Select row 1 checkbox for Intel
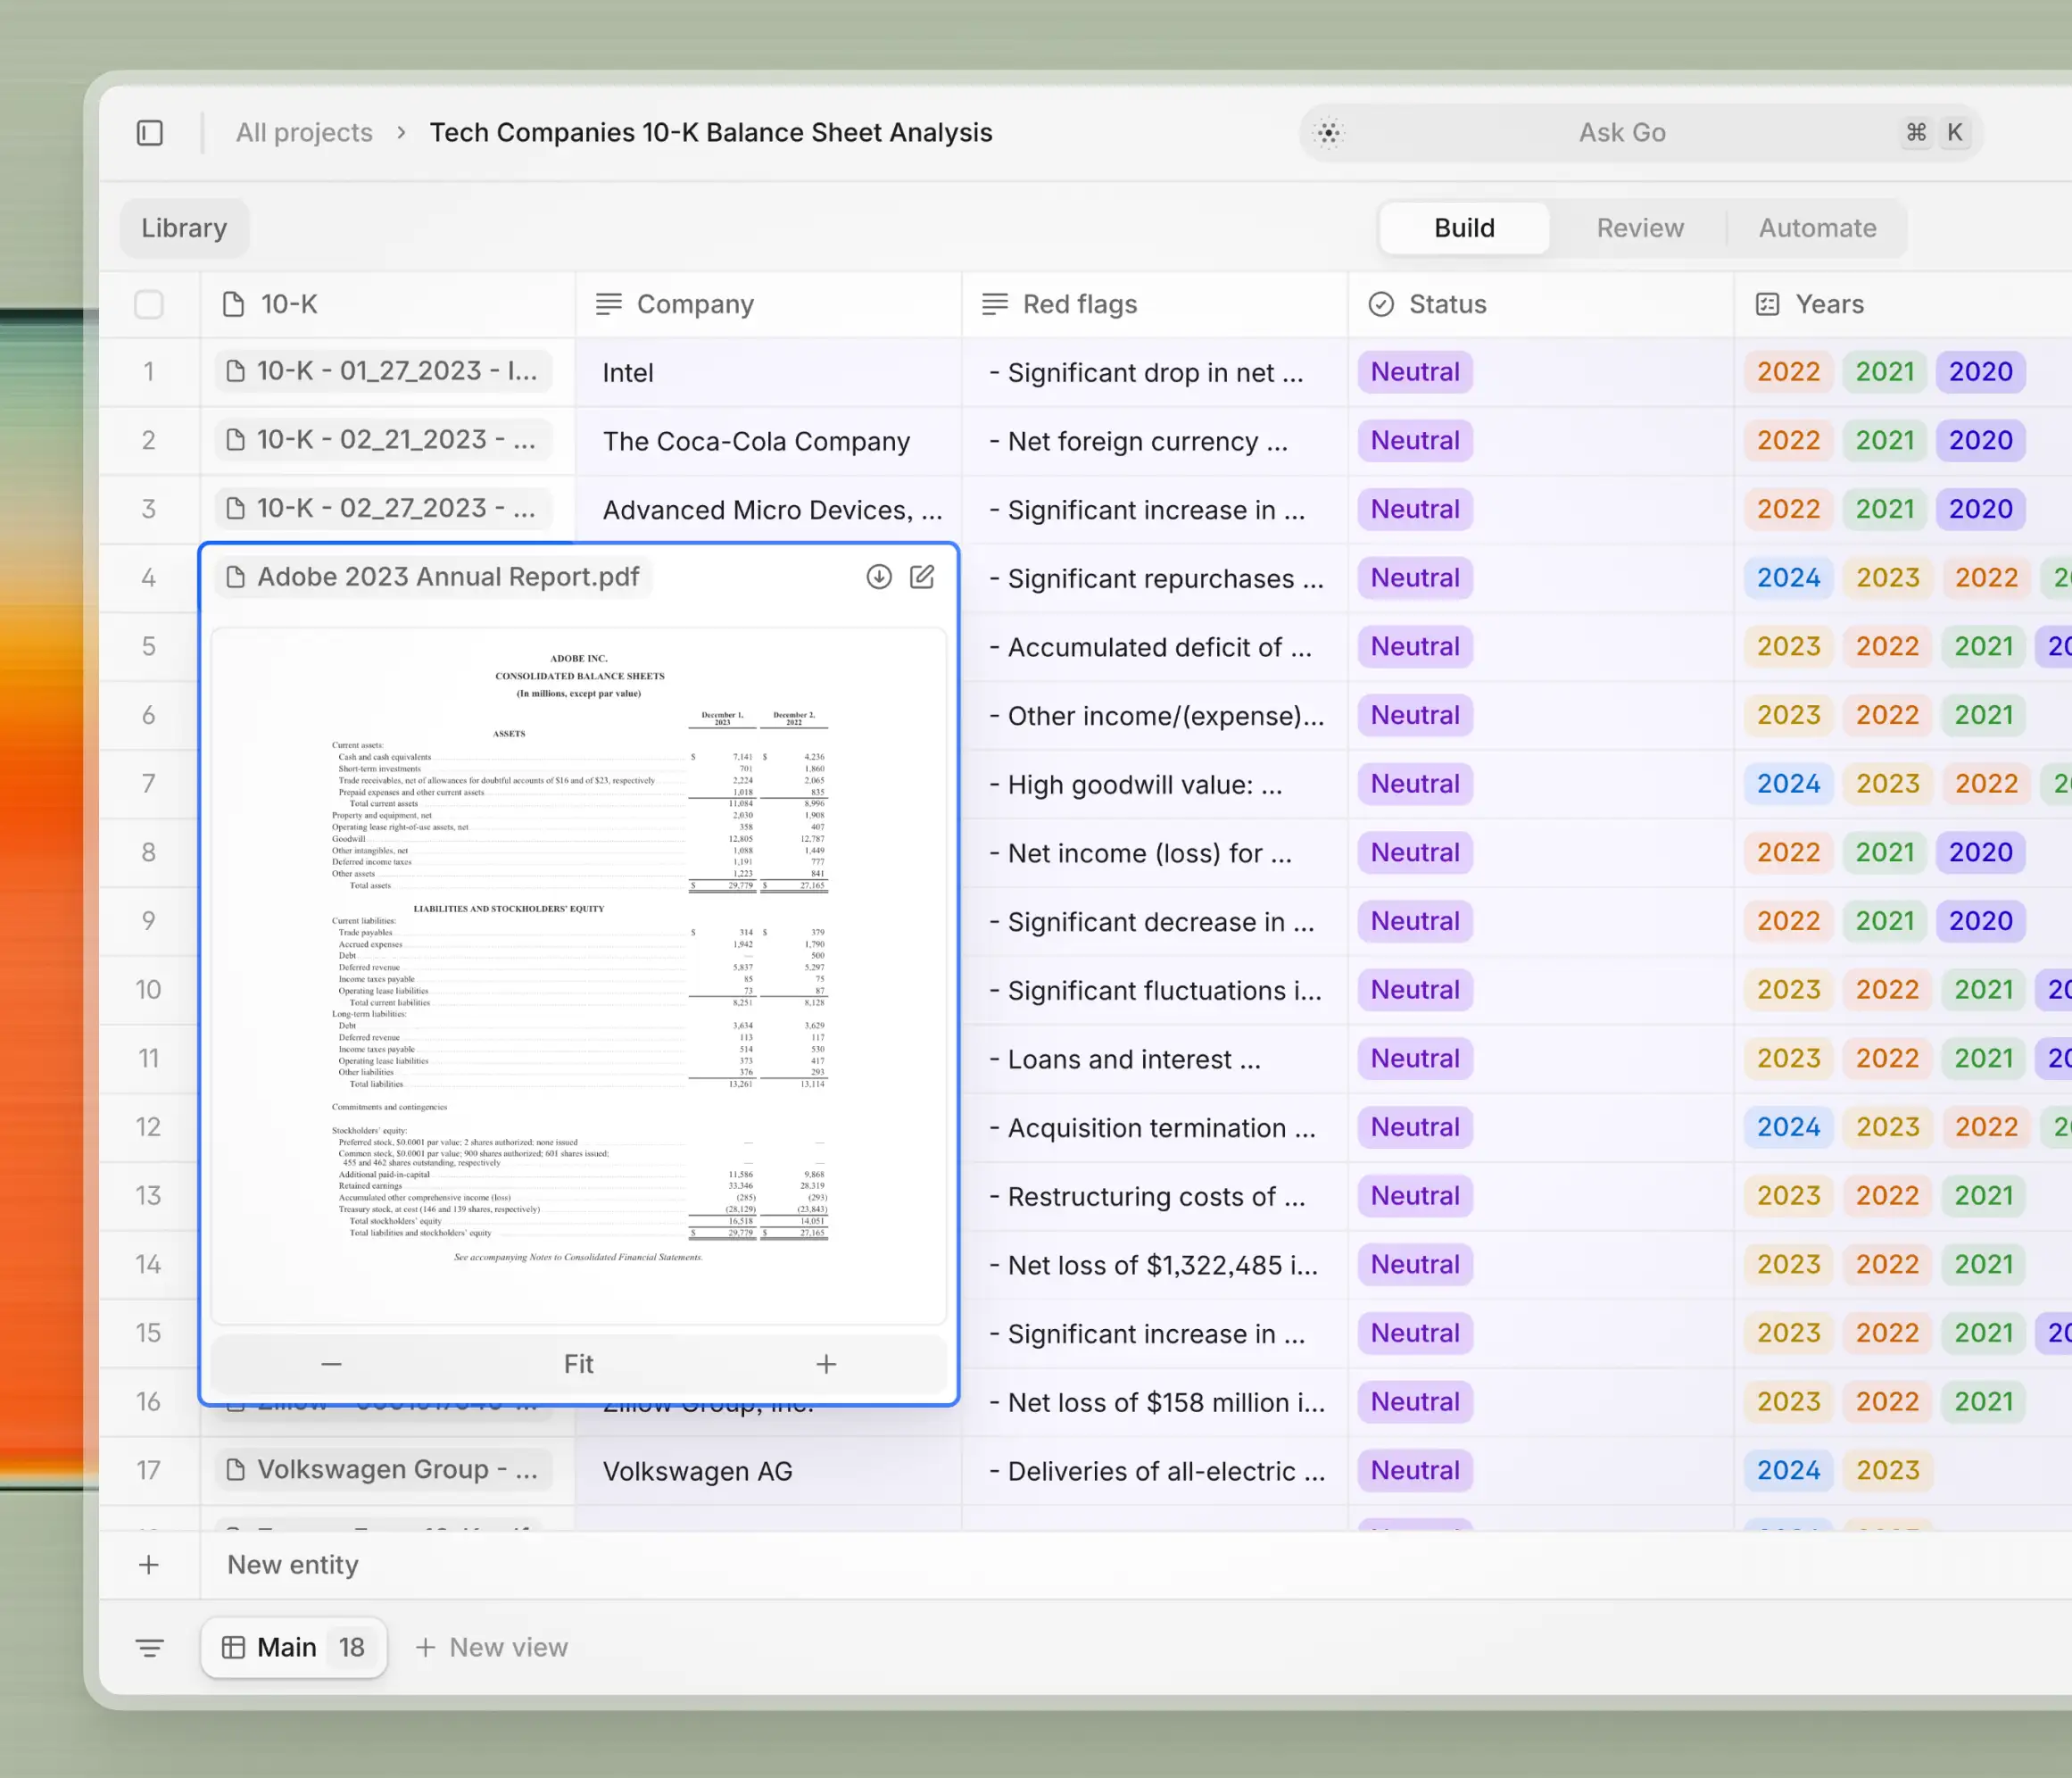This screenshot has height=1778, width=2072. click(148, 371)
